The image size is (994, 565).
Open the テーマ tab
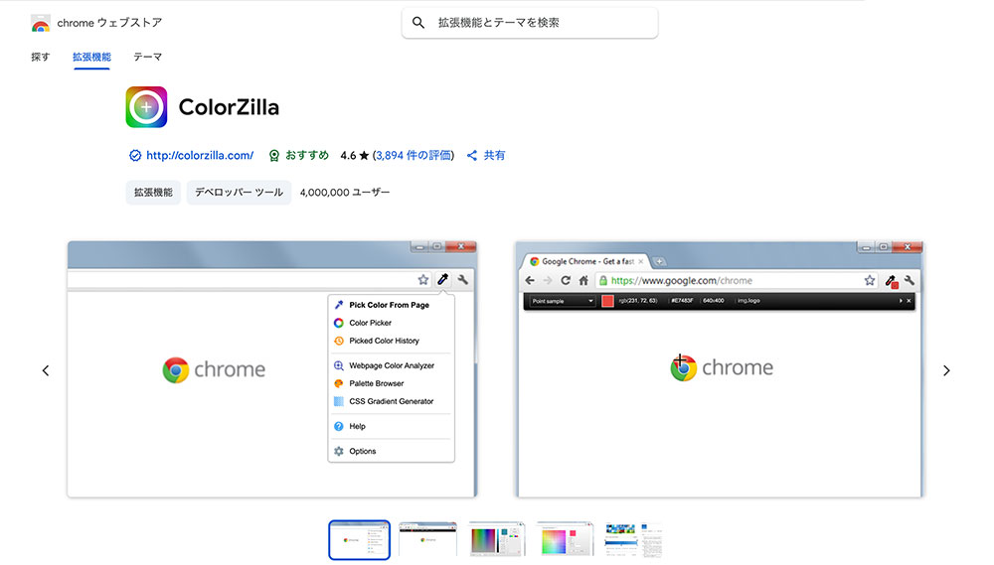[148, 57]
